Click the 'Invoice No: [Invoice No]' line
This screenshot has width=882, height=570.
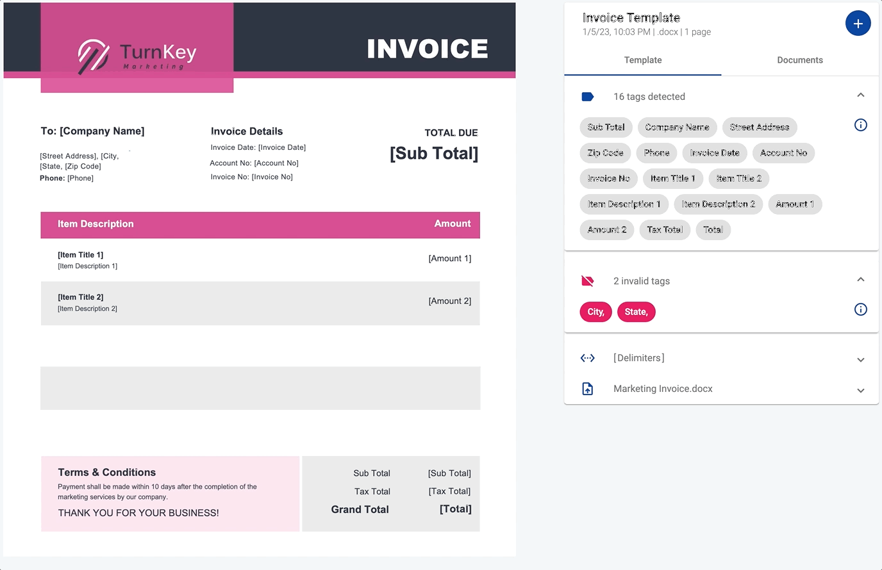[251, 177]
